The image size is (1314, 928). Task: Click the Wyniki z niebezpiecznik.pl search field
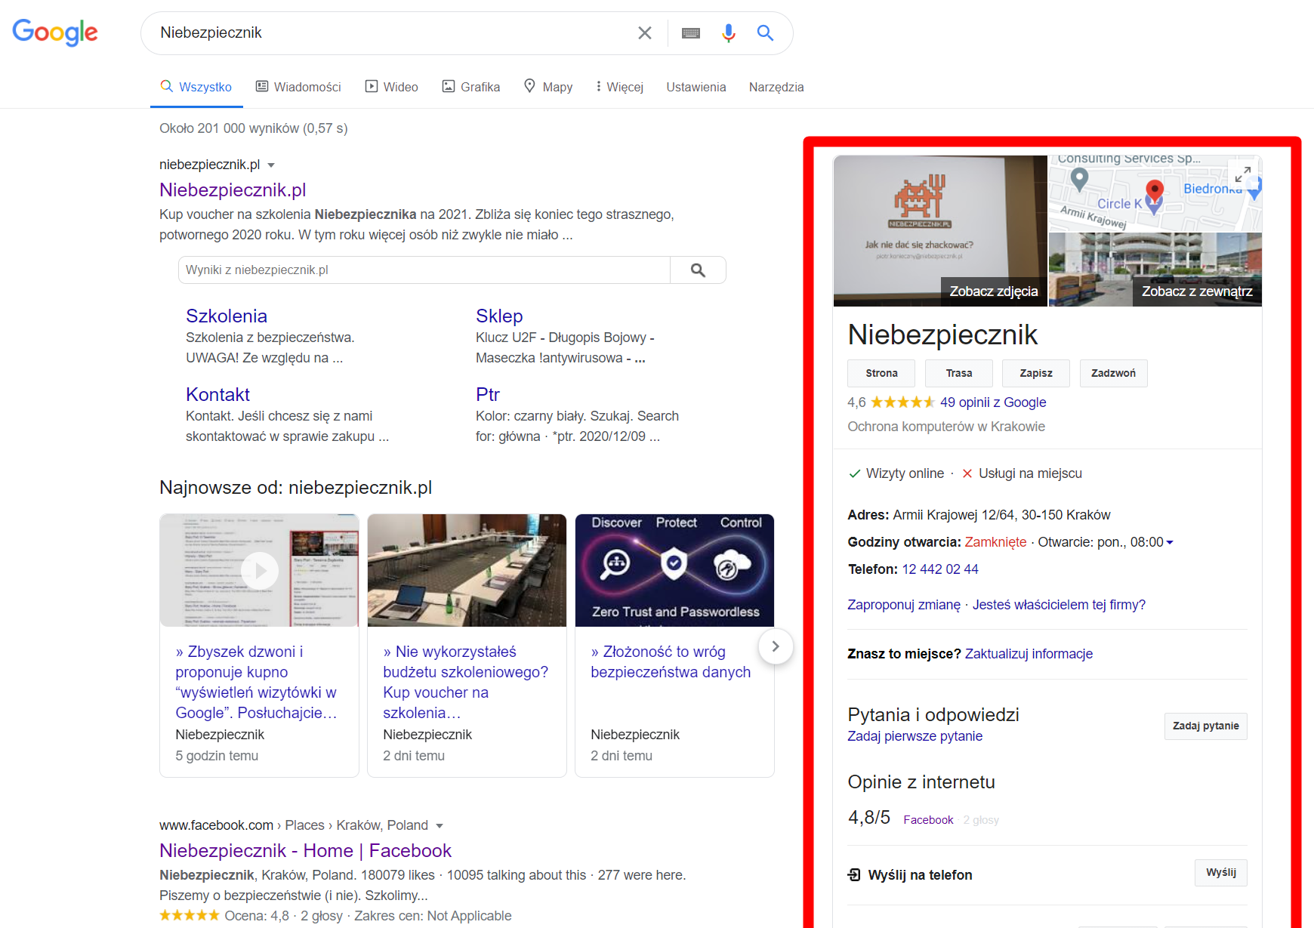[x=424, y=270]
